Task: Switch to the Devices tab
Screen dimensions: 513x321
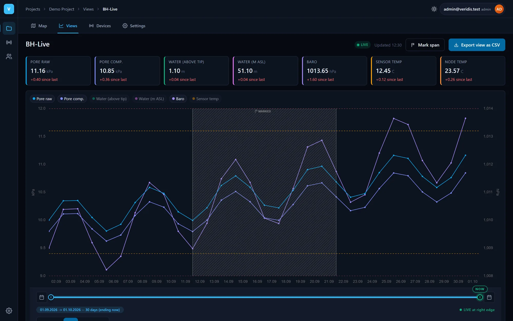Action: [x=100, y=26]
